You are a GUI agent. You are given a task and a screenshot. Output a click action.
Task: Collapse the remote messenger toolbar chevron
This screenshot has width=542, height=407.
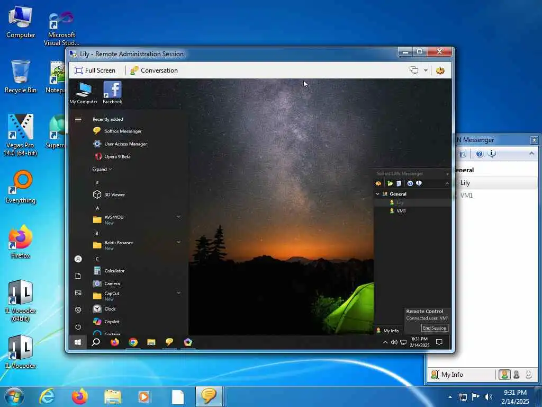tap(447, 183)
